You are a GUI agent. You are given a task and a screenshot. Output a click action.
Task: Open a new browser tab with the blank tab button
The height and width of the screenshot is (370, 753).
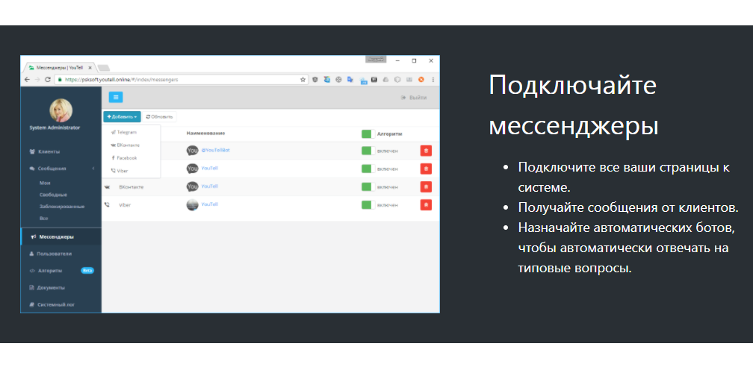pyautogui.click(x=104, y=68)
